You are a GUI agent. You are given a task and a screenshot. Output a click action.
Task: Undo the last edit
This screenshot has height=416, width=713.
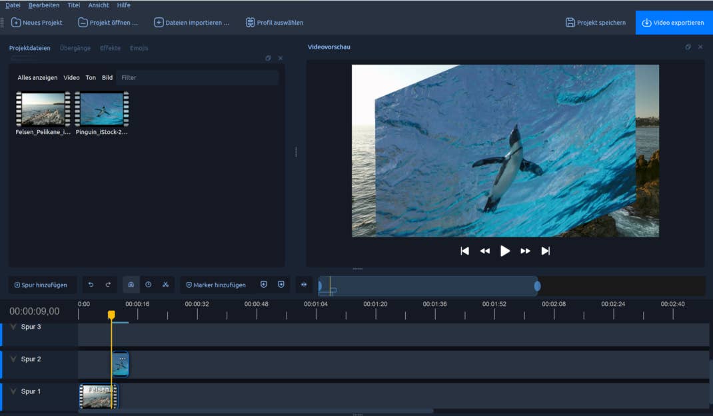91,284
